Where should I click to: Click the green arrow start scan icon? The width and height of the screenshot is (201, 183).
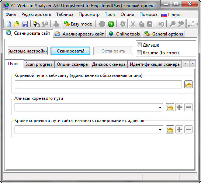pos(111,24)
